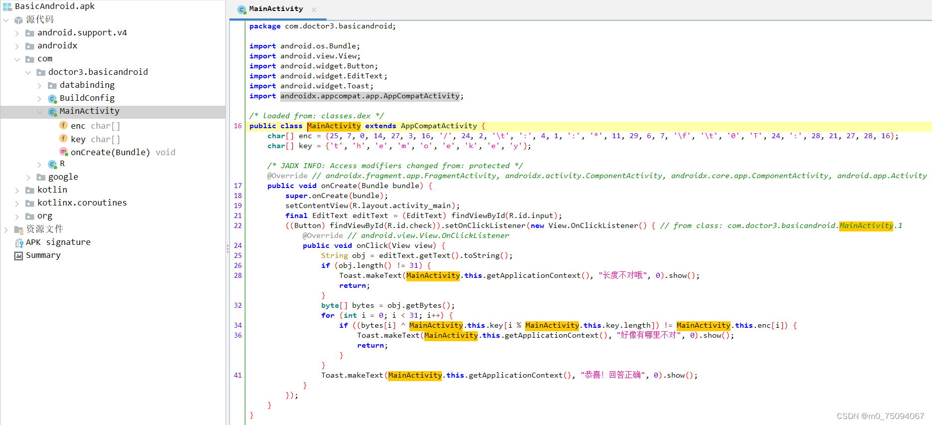The image size is (932, 425).
Task: Collapse the com package node
Action: pyautogui.click(x=17, y=59)
